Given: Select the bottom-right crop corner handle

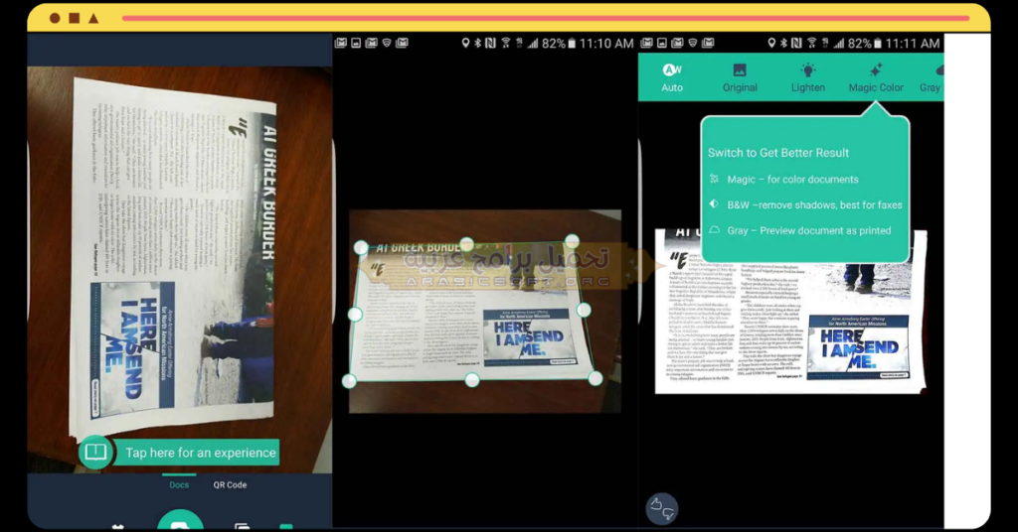Looking at the screenshot, I should (595, 378).
